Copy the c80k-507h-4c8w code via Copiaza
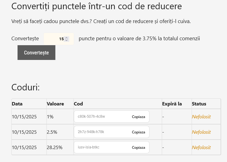This screenshot has height=162, width=227. (x=138, y=117)
